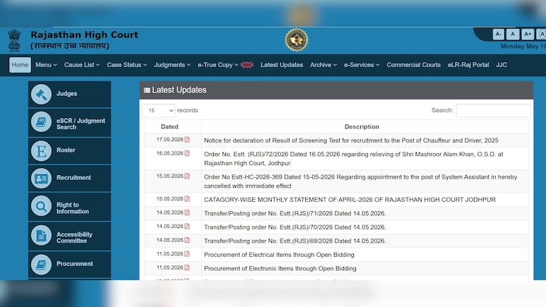Open Accessibility Committee sidebar link

pyautogui.click(x=70, y=236)
